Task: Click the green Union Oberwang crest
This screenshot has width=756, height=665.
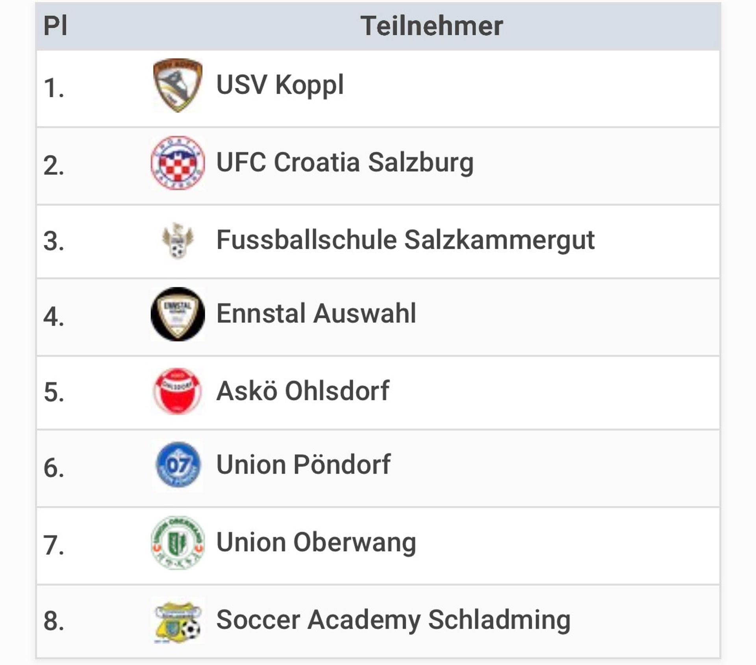Action: pyautogui.click(x=178, y=543)
